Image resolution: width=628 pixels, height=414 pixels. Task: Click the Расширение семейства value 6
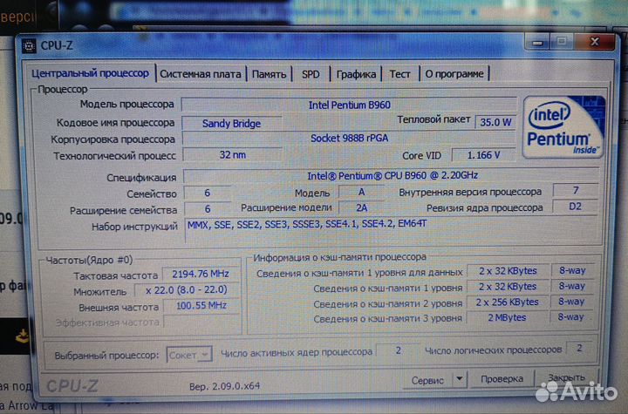[208, 209]
